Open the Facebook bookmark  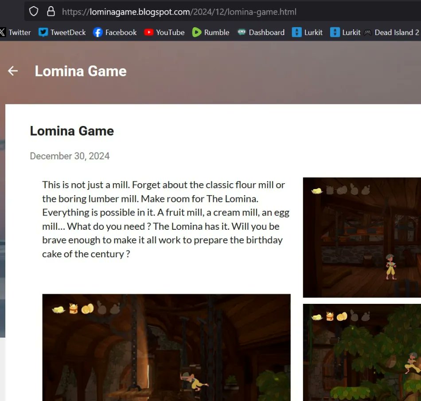[115, 32]
